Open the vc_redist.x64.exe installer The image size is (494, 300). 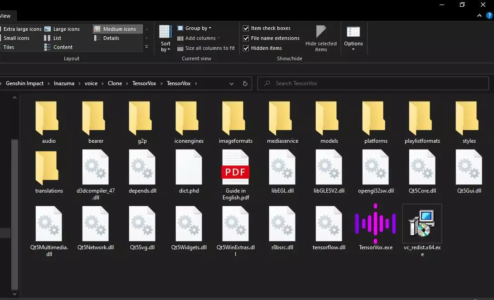(x=422, y=224)
